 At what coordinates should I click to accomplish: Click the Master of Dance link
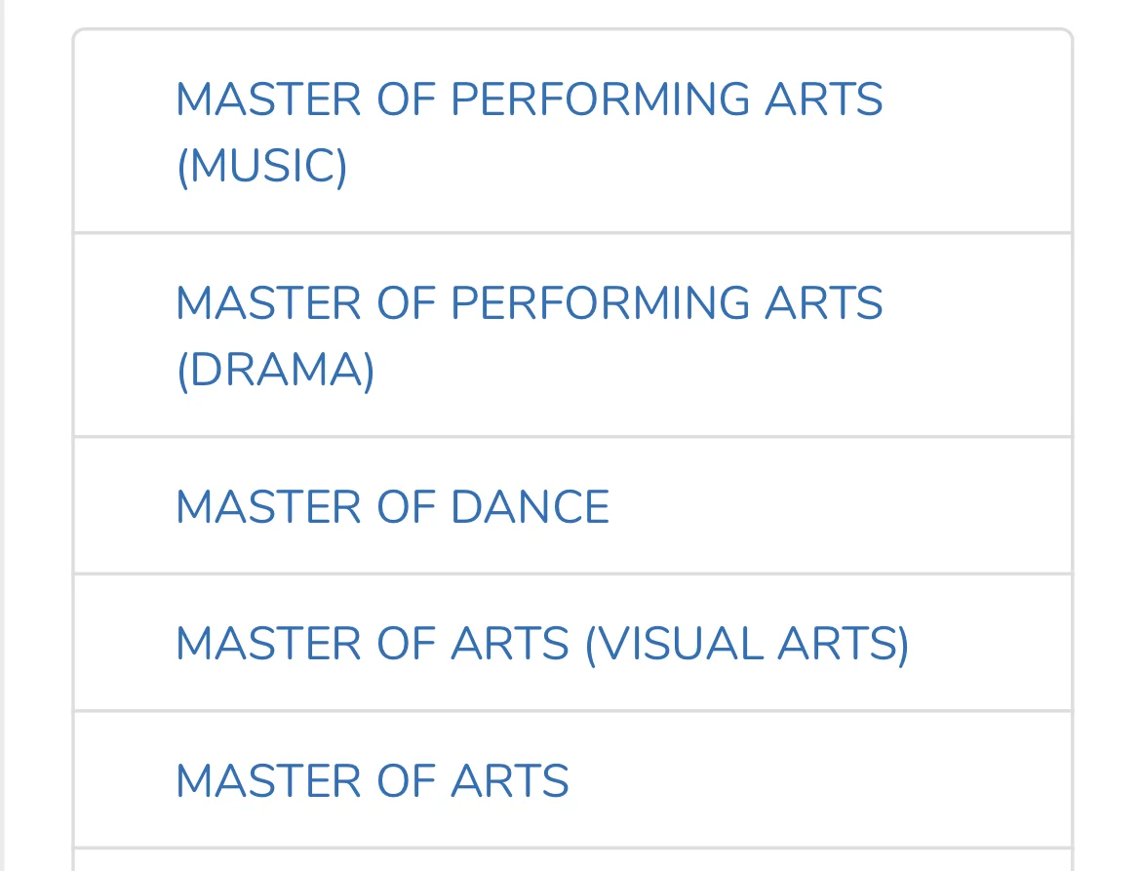click(x=392, y=508)
